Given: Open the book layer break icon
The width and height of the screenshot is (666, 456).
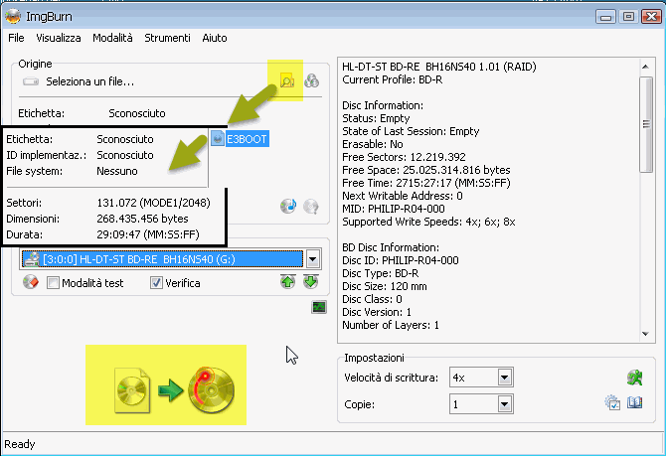Looking at the screenshot, I should click(635, 402).
